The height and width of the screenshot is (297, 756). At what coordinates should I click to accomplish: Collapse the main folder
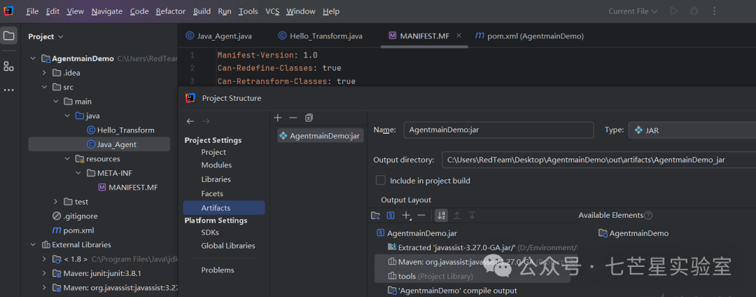pos(55,102)
